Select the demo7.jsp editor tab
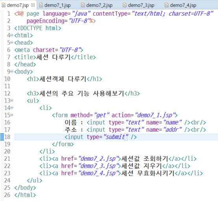 pos(18,5)
